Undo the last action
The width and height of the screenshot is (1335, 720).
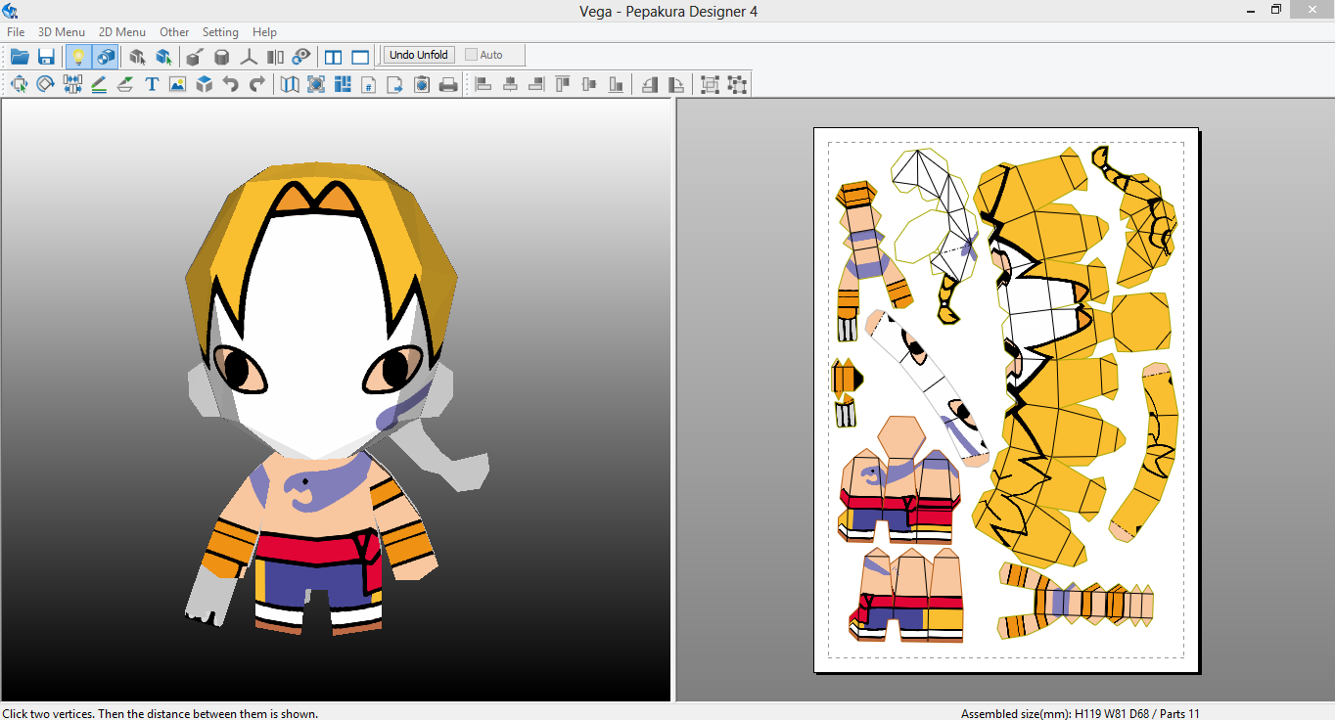coord(230,84)
